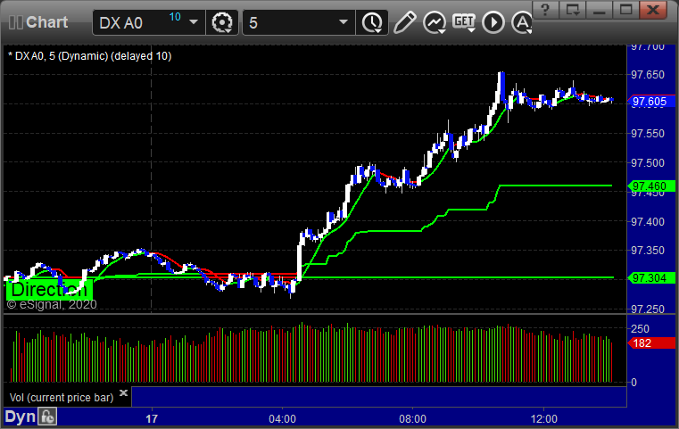Expand the DX A0 symbol dropdown
This screenshot has width=679, height=429.
coord(194,22)
